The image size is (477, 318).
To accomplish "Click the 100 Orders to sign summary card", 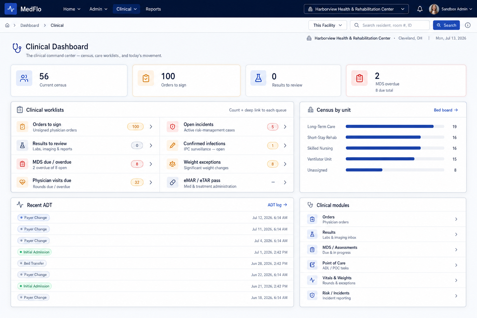I will [186, 80].
